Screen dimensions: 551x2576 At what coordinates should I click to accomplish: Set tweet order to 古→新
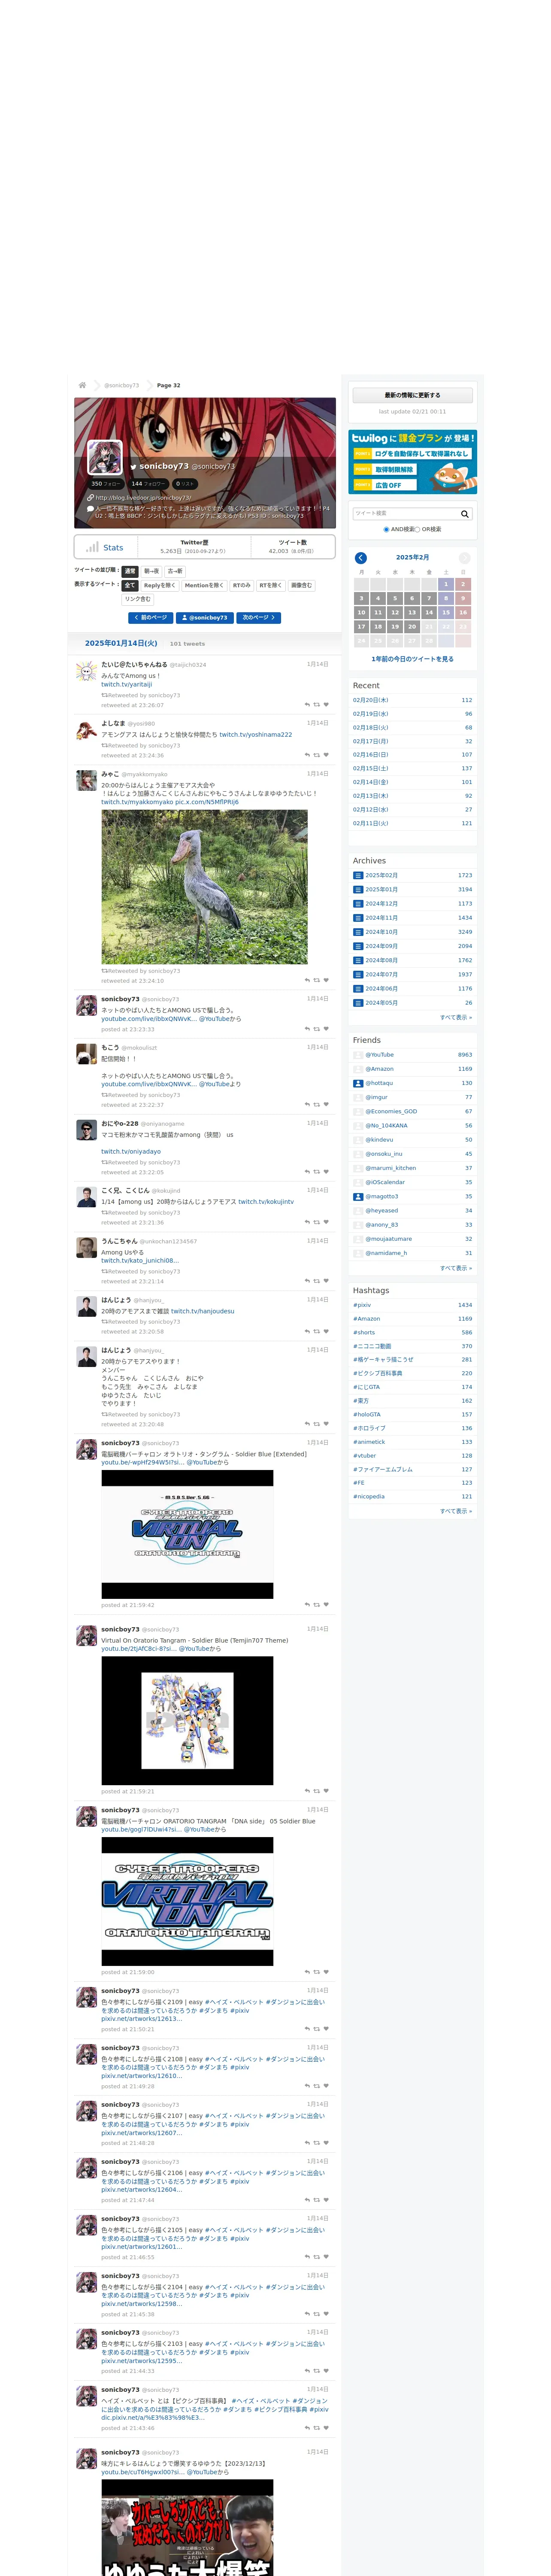[x=175, y=571]
